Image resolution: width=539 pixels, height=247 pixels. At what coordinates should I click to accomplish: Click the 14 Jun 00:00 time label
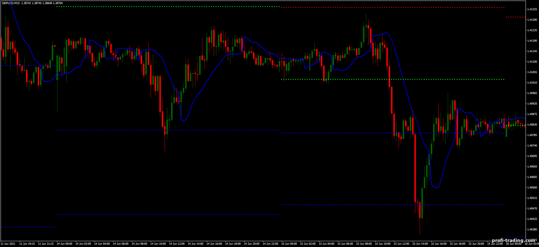click(65, 244)
